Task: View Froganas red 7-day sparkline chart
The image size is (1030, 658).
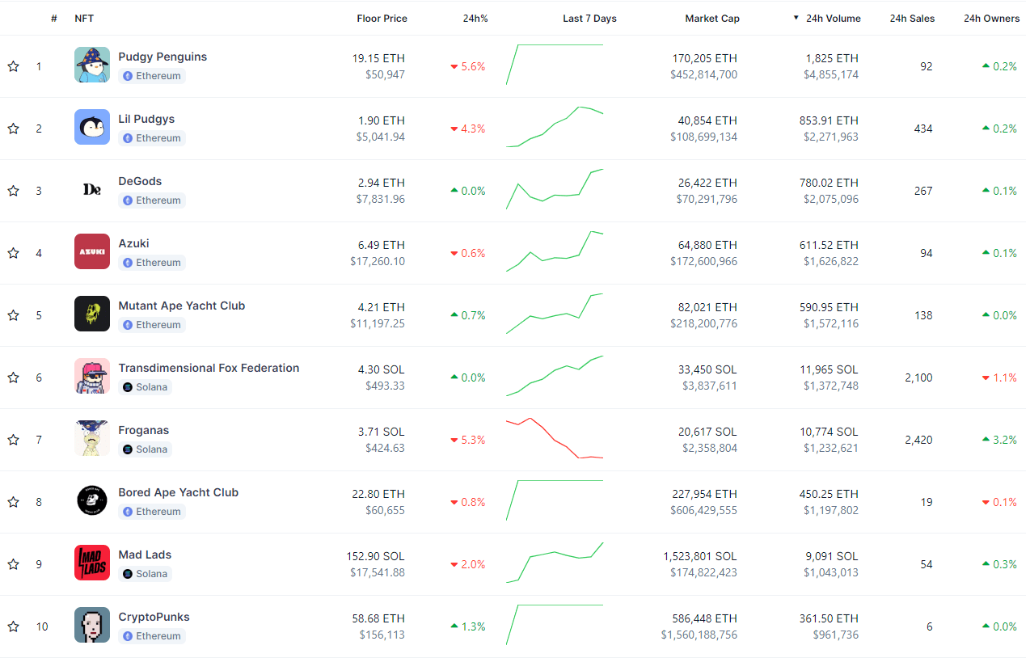Action: coord(555,439)
